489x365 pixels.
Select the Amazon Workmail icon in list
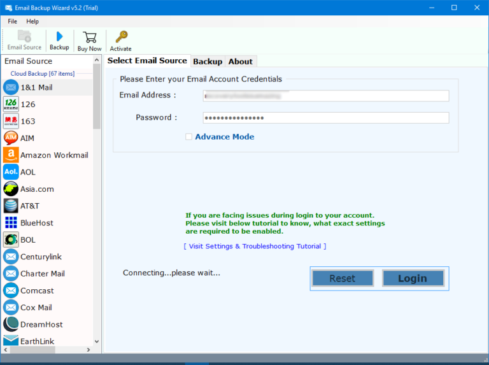click(x=11, y=155)
